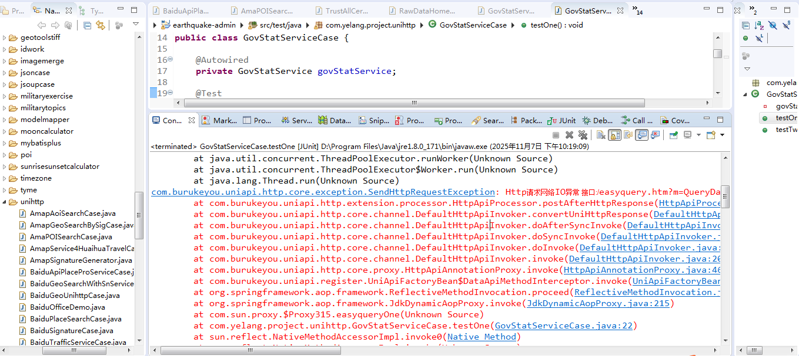This screenshot has width=799, height=356.
Task: Select BaiduOfficeDemo.java in Navigator
Action: [67, 307]
